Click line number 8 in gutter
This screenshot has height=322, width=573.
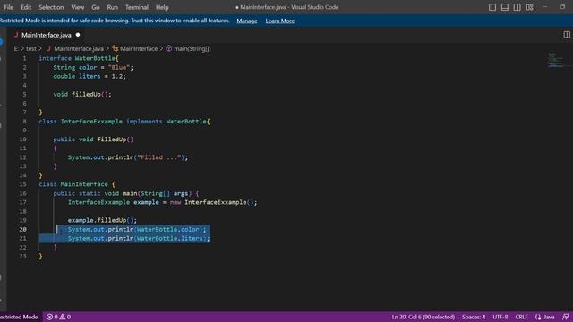24,122
